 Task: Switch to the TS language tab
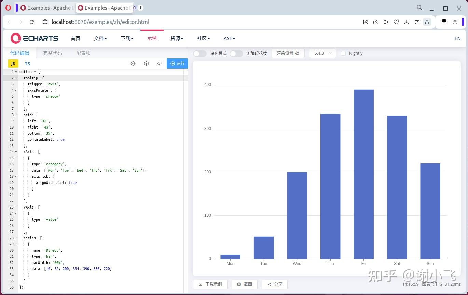(27, 63)
